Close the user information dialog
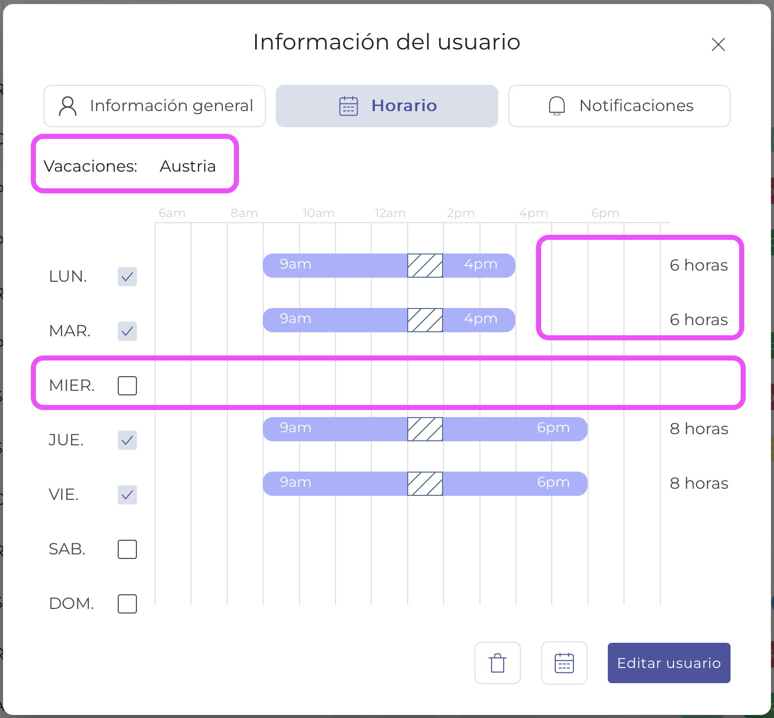Viewport: 774px width, 718px height. tap(718, 44)
